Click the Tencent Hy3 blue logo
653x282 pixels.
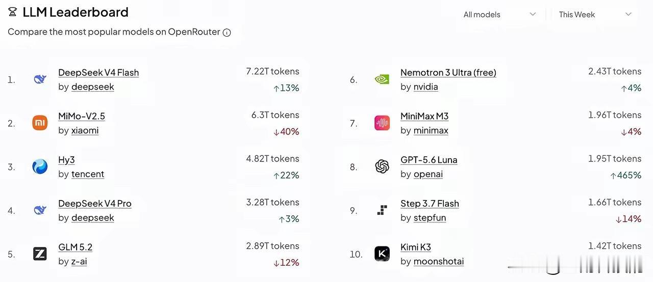click(x=40, y=166)
